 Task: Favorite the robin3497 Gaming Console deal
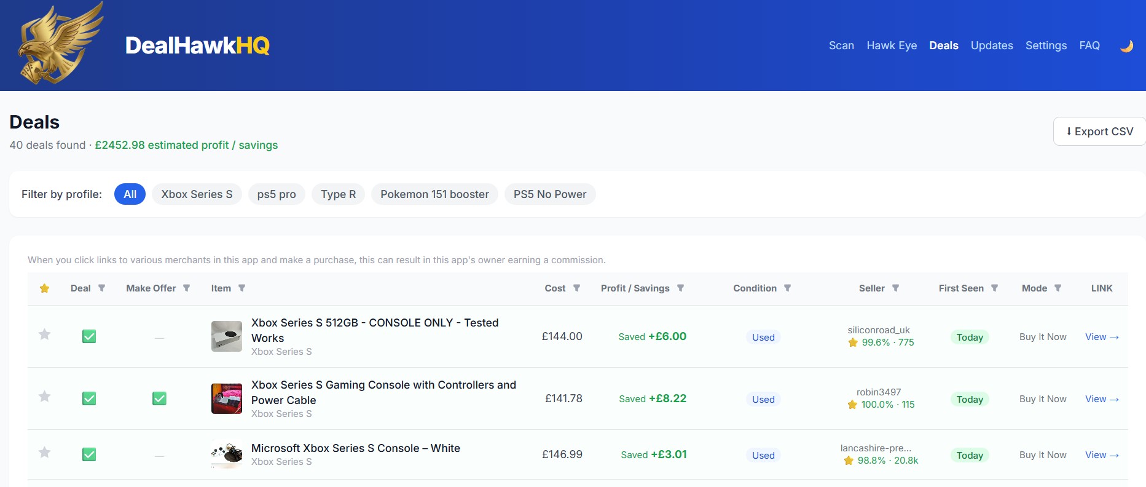click(x=45, y=397)
